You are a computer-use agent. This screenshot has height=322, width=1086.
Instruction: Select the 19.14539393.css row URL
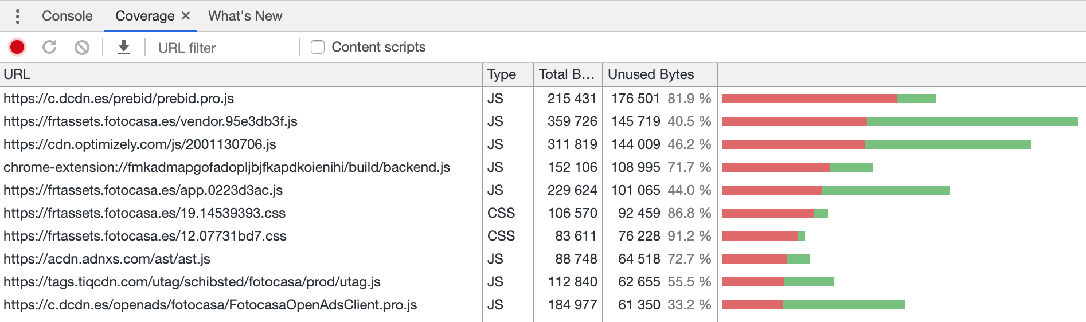coord(144,213)
